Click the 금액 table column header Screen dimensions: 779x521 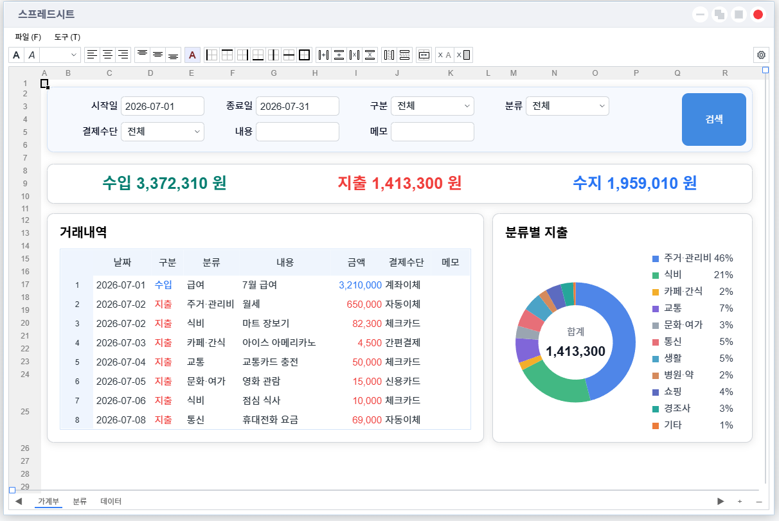[356, 262]
